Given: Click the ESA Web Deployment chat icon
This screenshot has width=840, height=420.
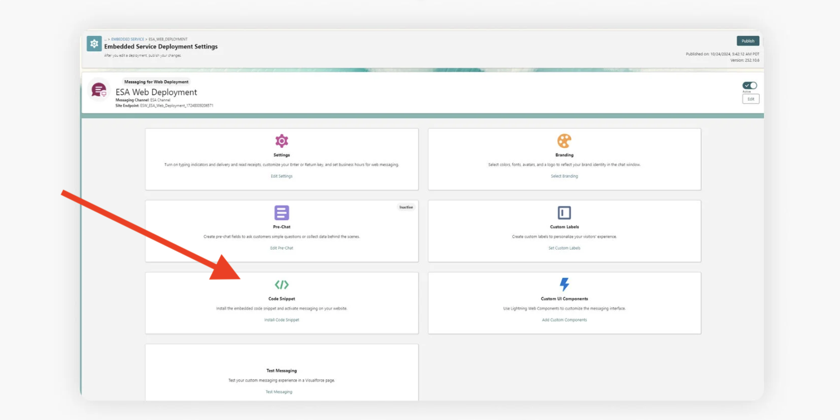Looking at the screenshot, I should click(x=99, y=90).
